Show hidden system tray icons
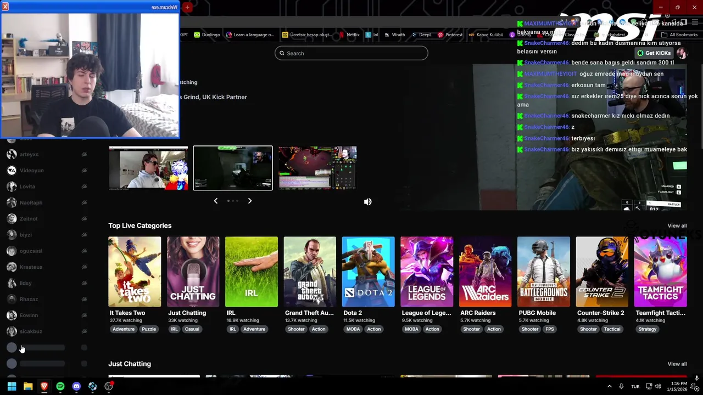The height and width of the screenshot is (395, 703). [x=609, y=386]
